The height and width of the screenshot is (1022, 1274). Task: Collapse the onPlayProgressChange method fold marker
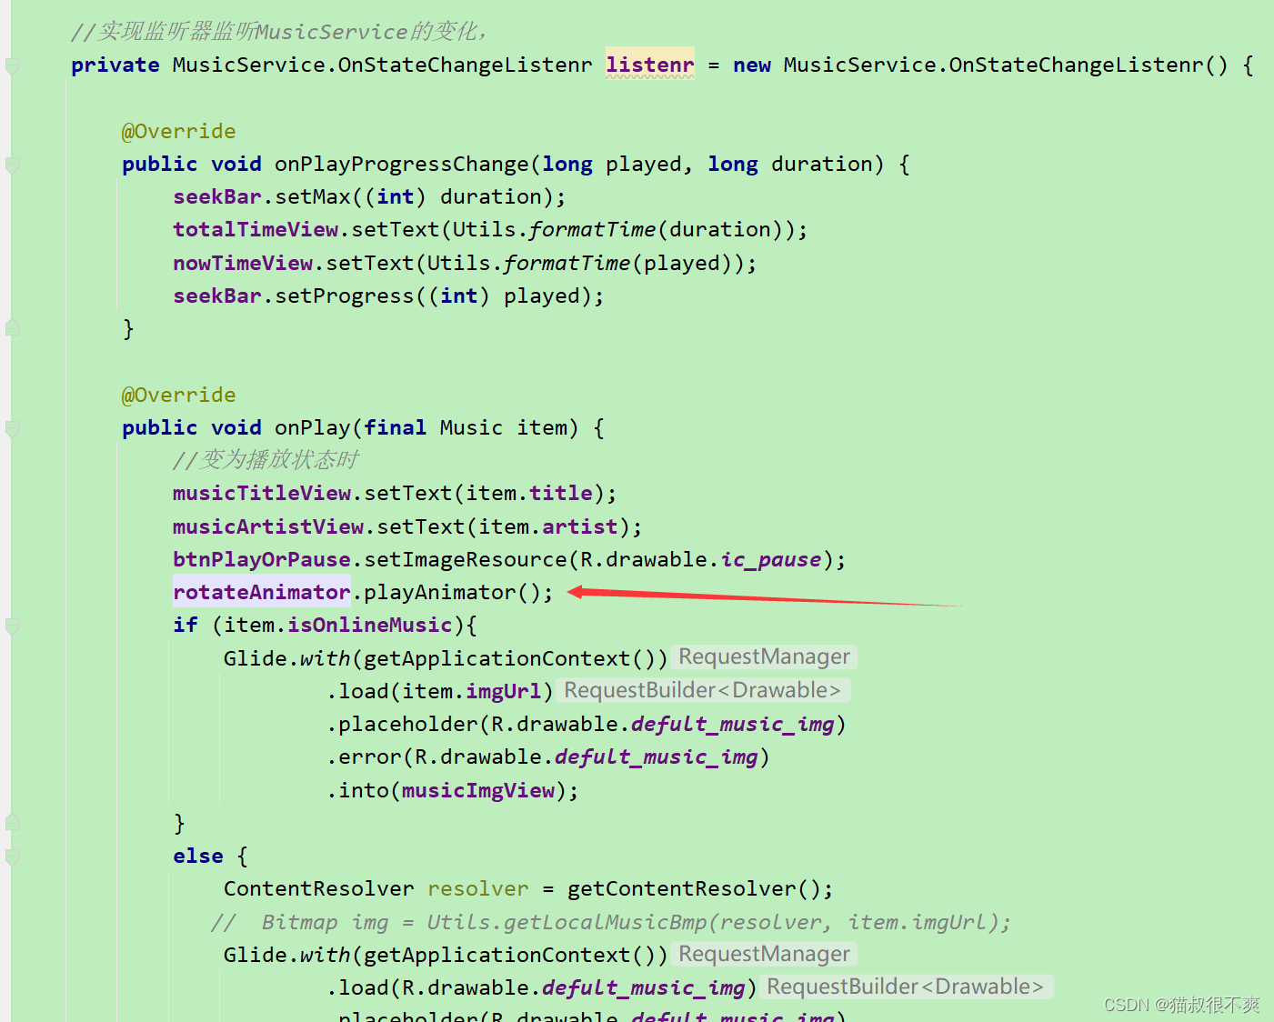[x=13, y=165]
